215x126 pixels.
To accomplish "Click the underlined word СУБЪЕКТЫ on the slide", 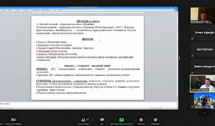I will pos(44,81).
